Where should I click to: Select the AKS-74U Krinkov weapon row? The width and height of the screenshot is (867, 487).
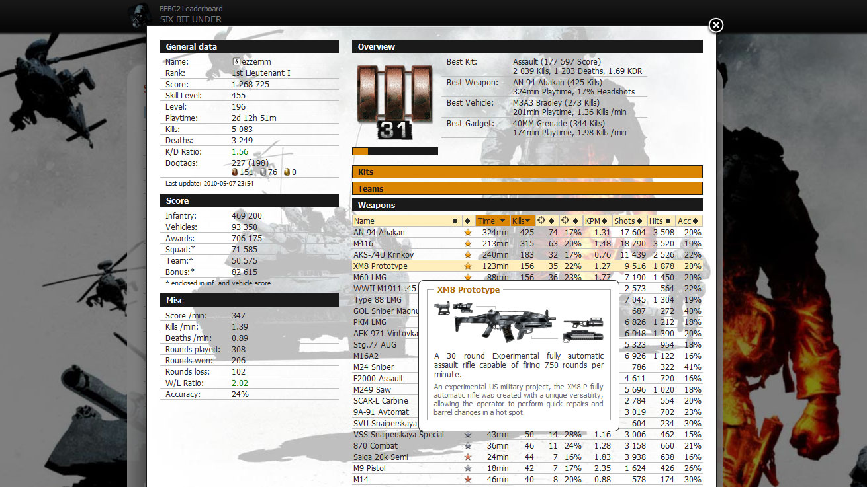coord(527,255)
